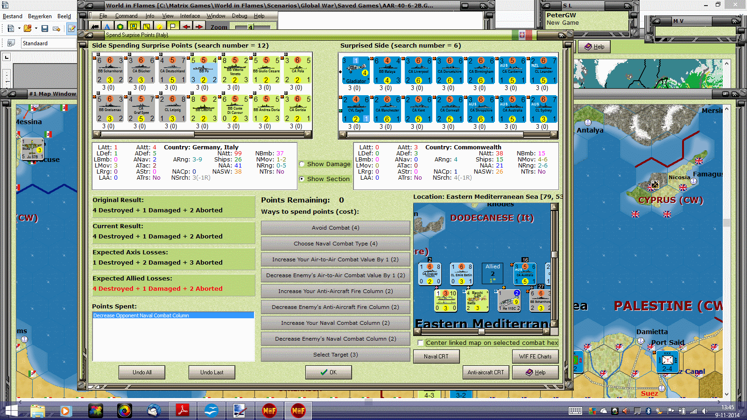The width and height of the screenshot is (747, 420).
Task: Click Decrease Enemy's Anti-Aircraft Fire Column
Action: [336, 307]
